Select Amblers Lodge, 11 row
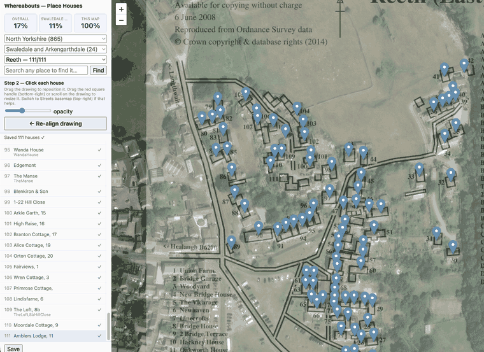Screen dimensions: 484x352 pos(53,336)
